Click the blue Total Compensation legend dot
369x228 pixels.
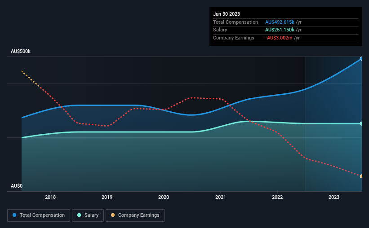click(x=14, y=215)
